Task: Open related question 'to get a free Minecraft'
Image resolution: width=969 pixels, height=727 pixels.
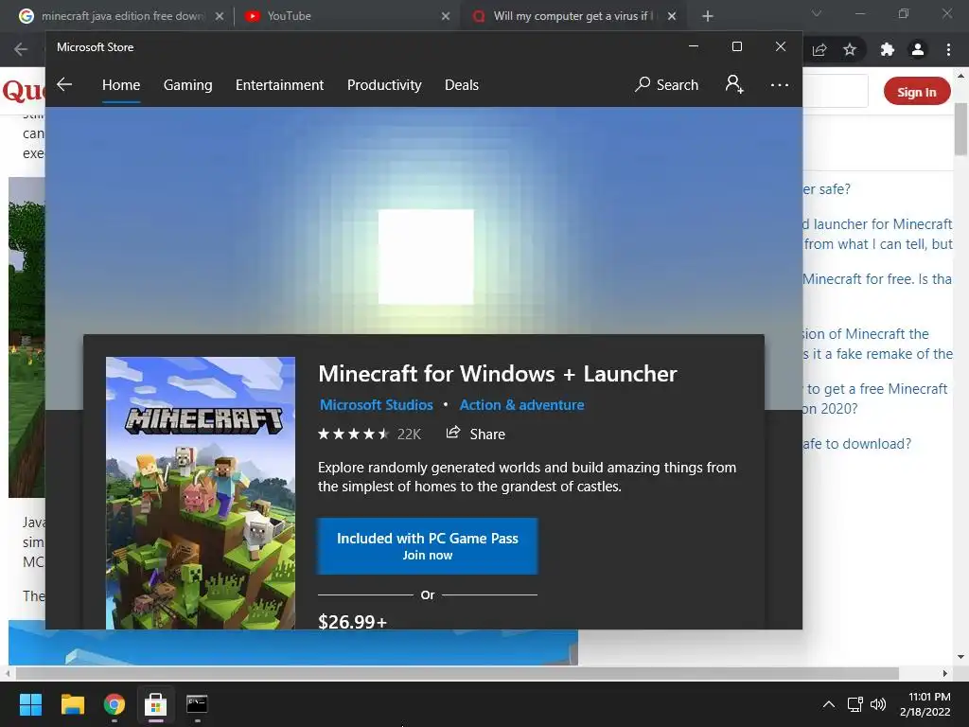Action: (875, 399)
